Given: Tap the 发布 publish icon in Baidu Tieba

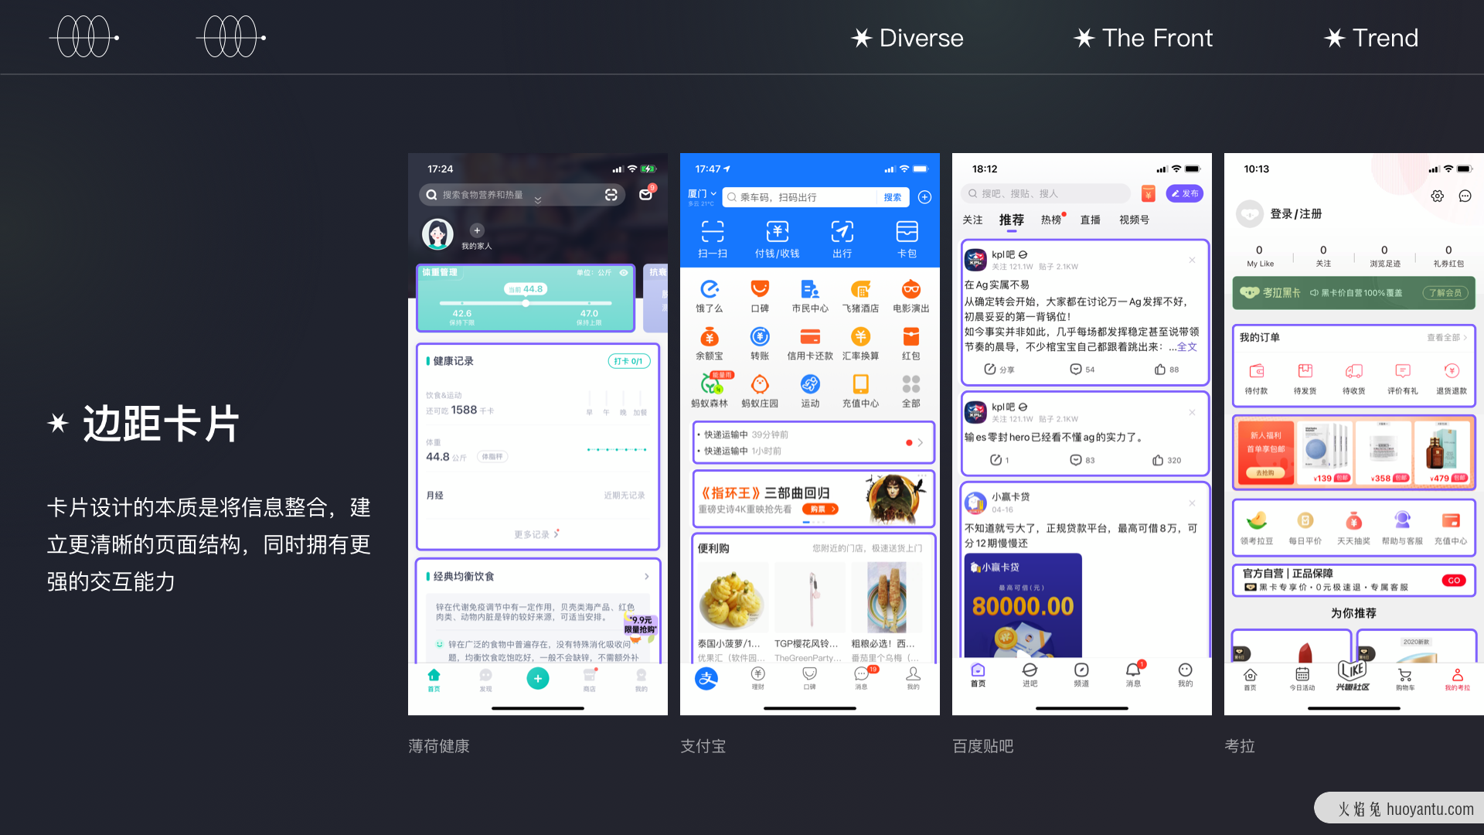Looking at the screenshot, I should pos(1184,194).
